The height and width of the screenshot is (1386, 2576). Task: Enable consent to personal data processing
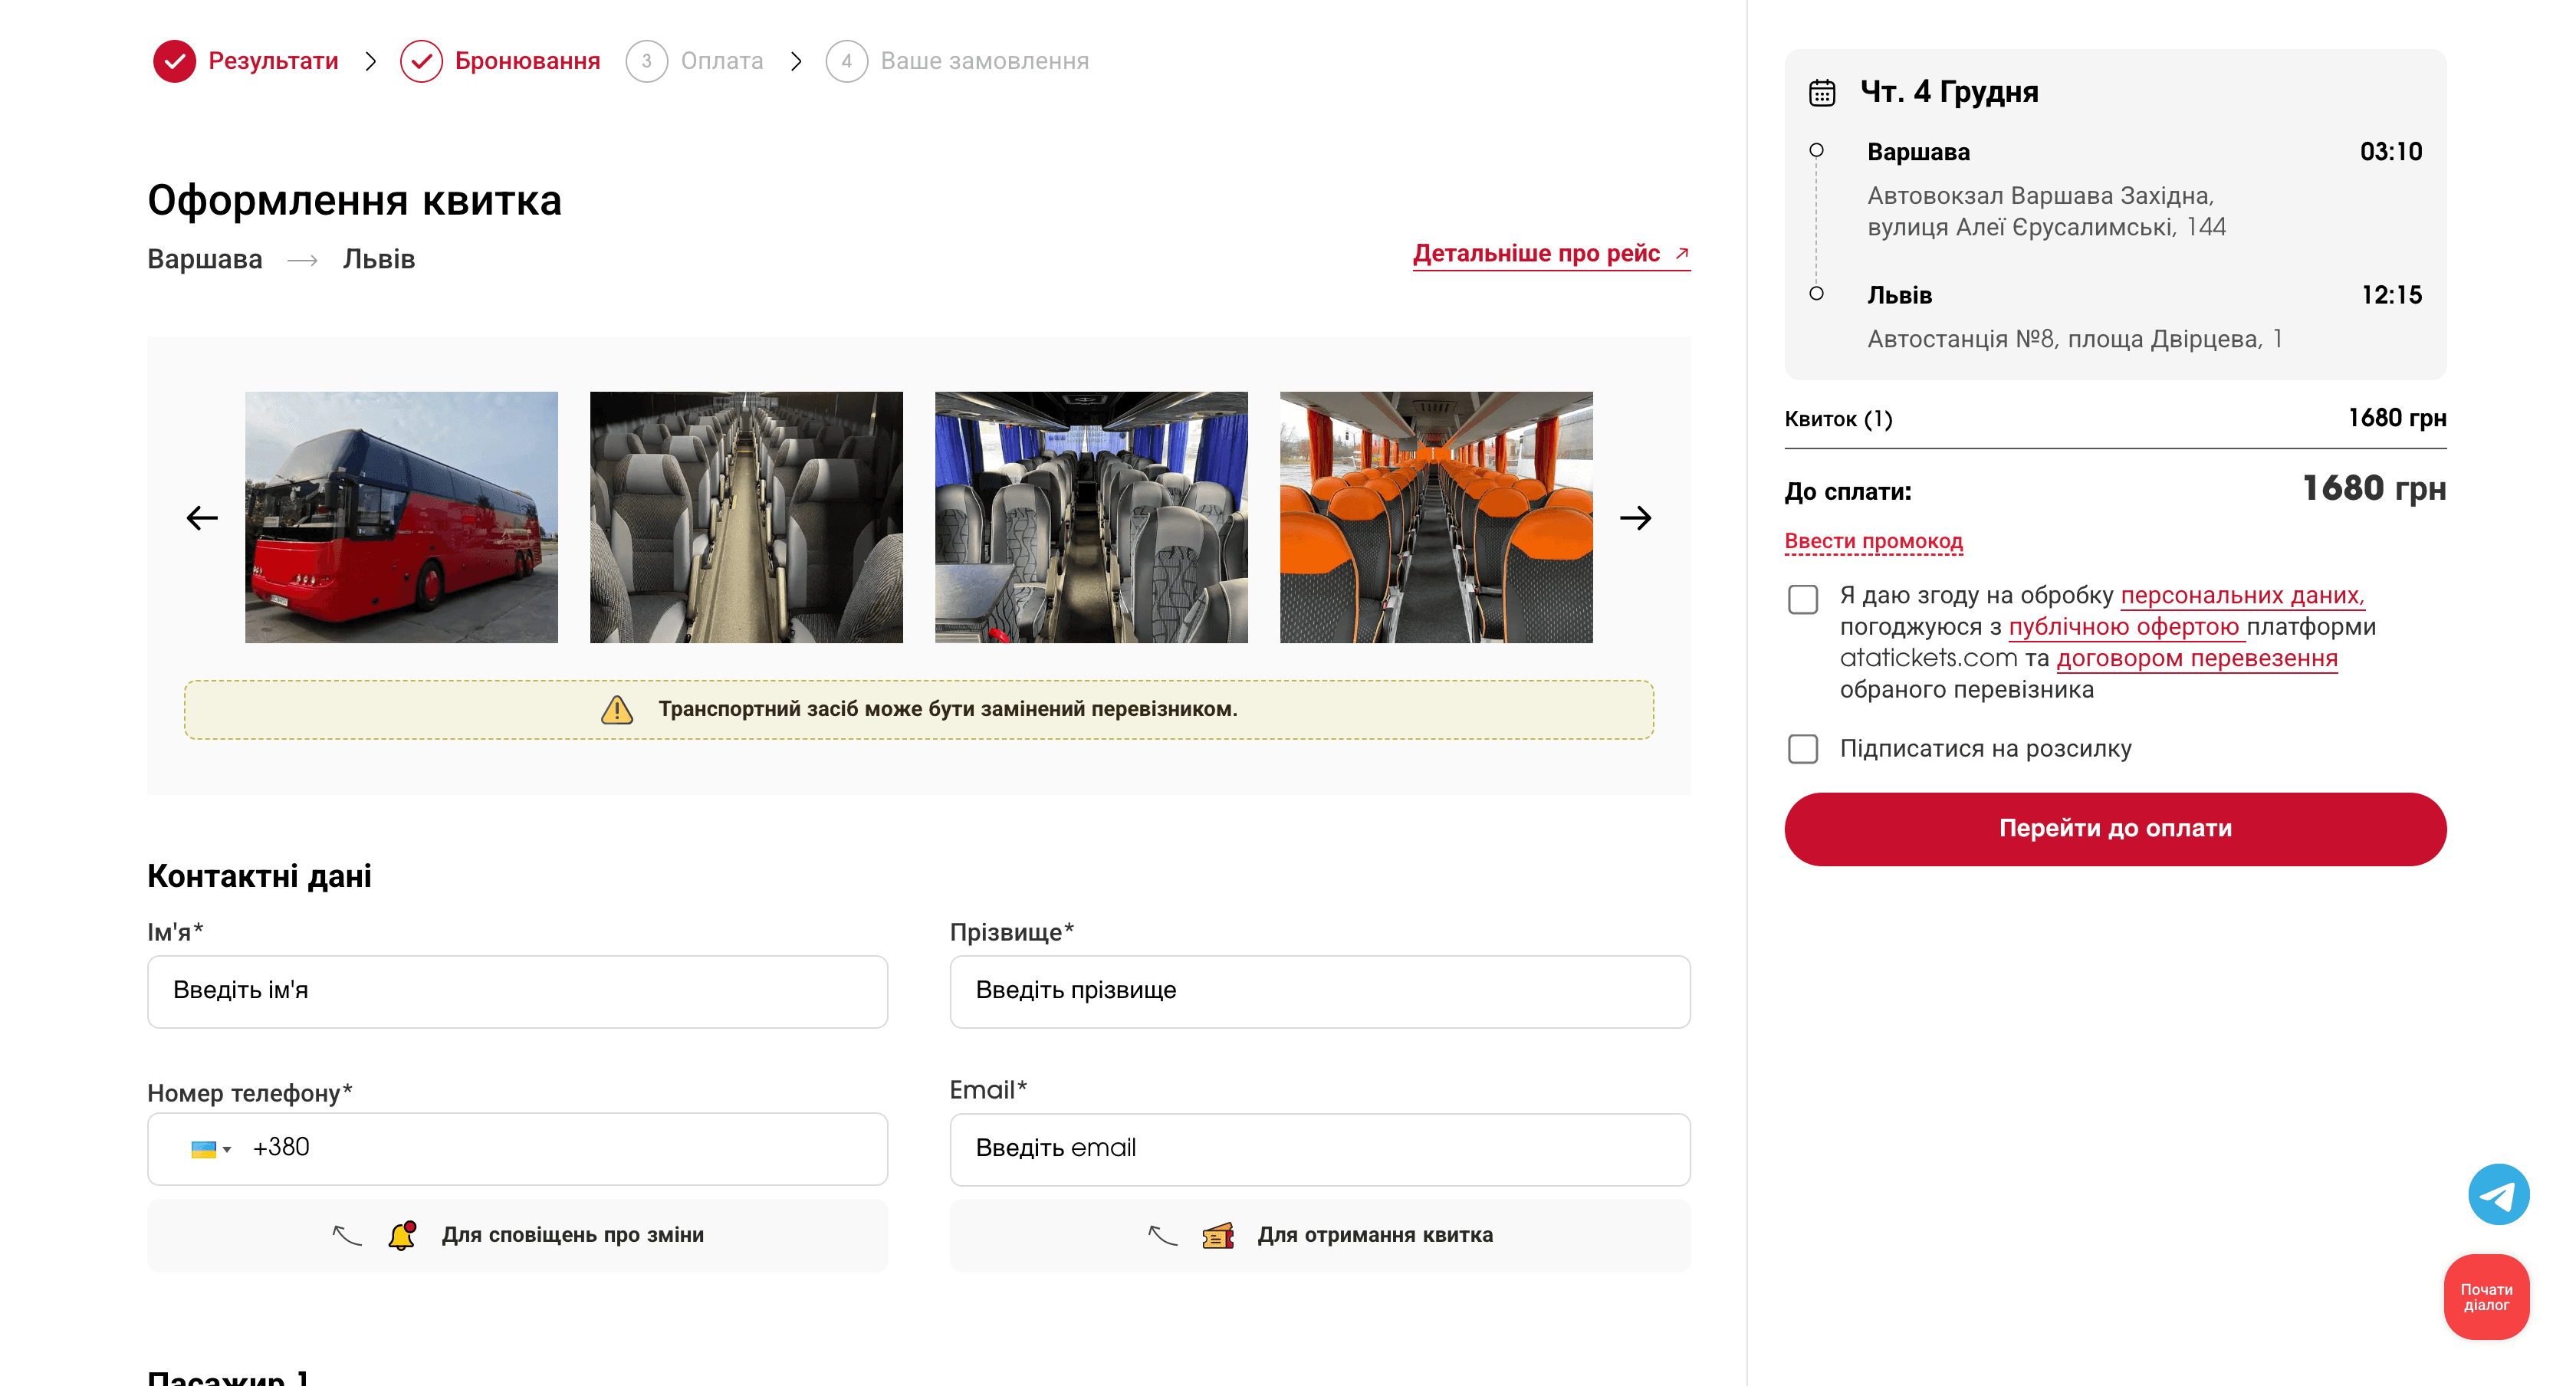tap(1804, 598)
